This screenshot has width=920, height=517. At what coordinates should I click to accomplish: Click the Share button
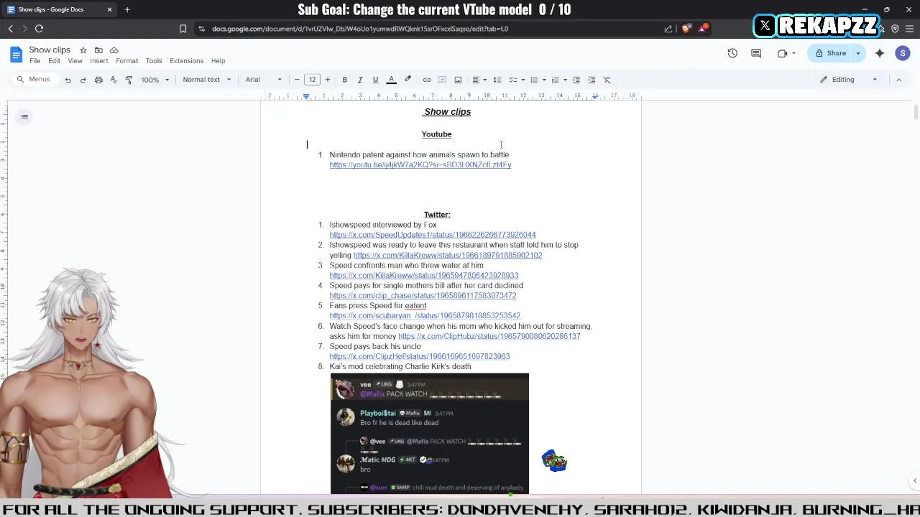point(830,53)
